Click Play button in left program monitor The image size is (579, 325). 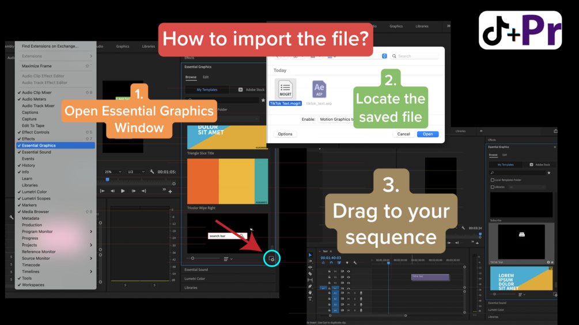(123, 191)
